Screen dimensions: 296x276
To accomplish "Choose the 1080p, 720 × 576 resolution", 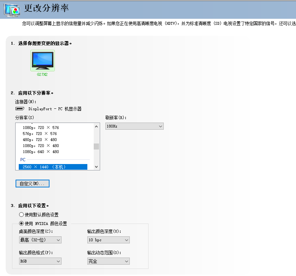I will pyautogui.click(x=41, y=128).
